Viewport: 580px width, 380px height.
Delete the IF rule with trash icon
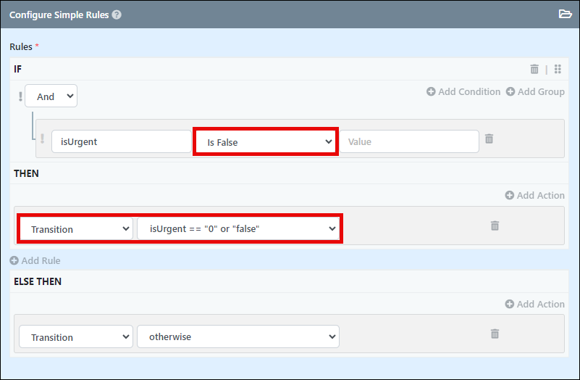(534, 69)
